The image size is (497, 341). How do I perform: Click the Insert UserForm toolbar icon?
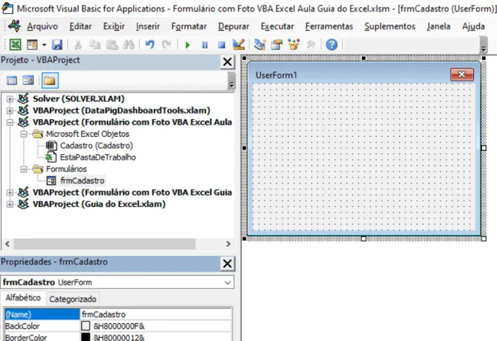coord(32,44)
